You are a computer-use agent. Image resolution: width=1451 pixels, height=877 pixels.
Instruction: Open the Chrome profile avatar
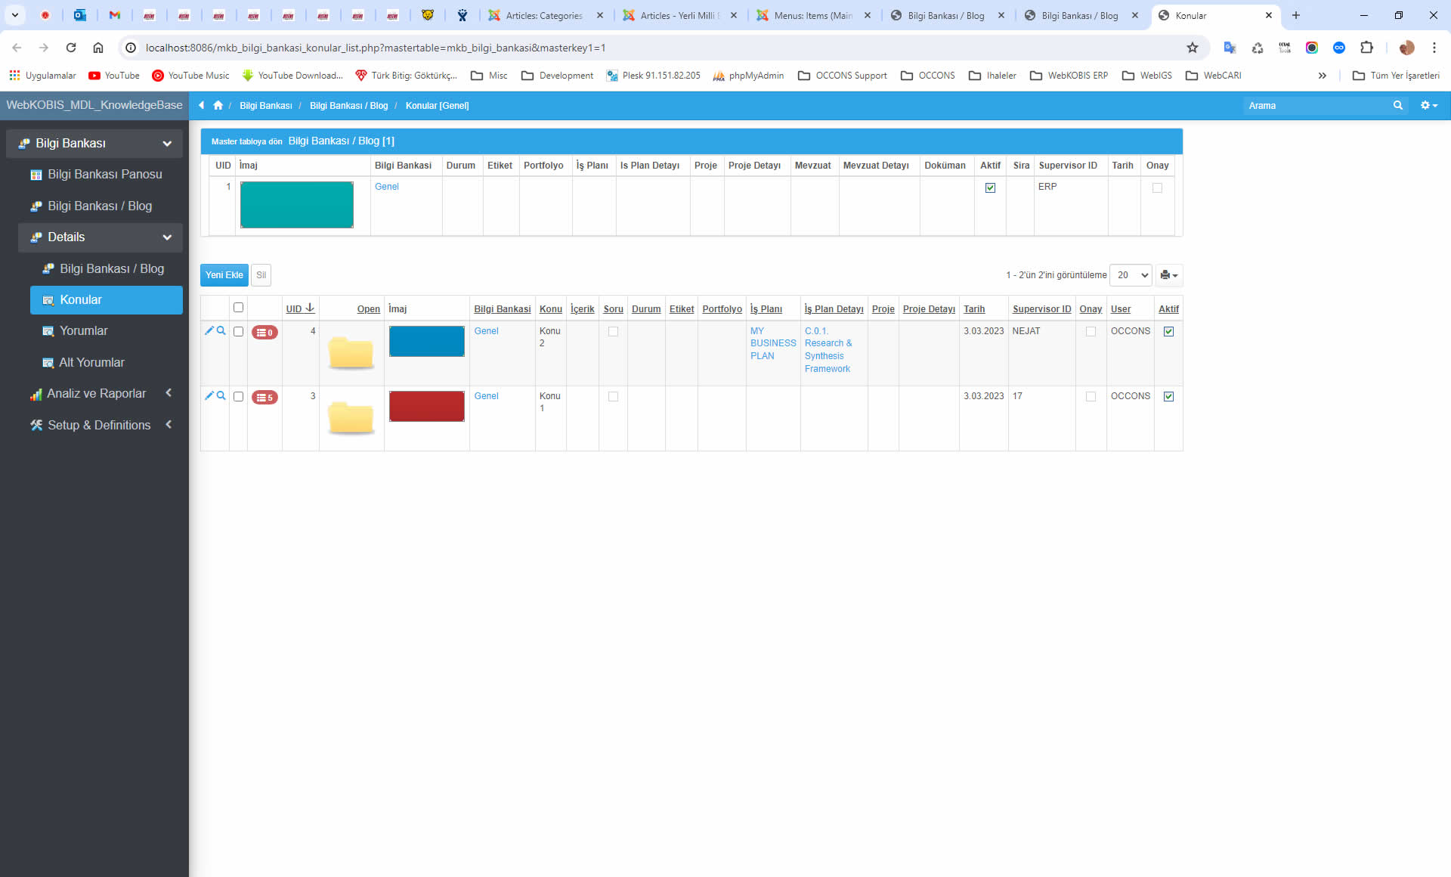1406,48
